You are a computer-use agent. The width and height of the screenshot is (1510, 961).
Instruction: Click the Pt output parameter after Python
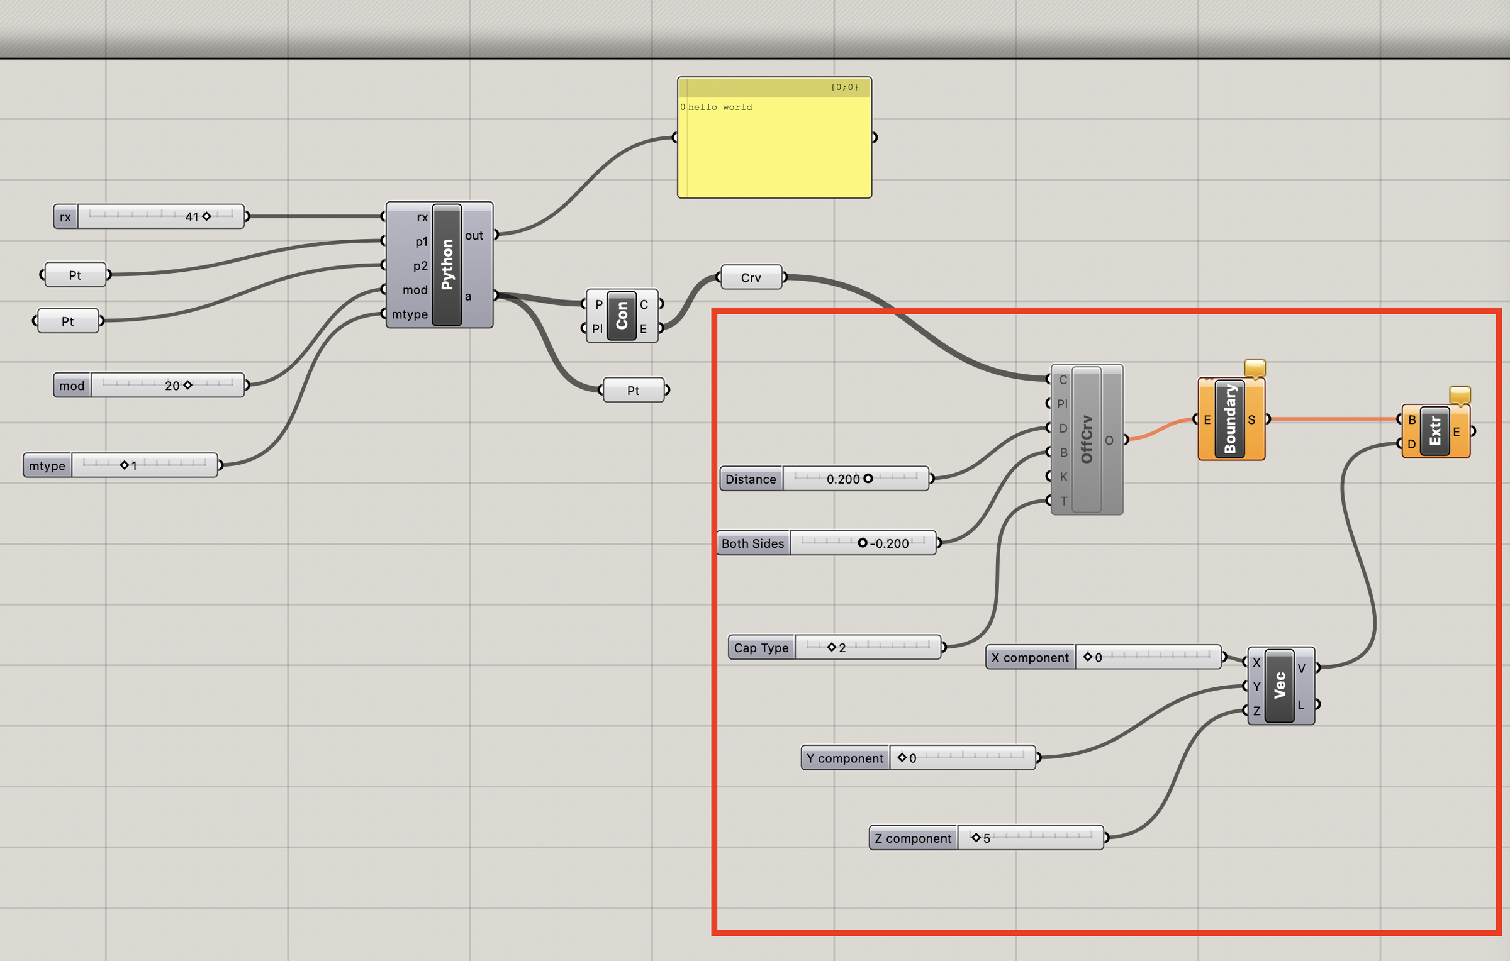click(x=633, y=391)
